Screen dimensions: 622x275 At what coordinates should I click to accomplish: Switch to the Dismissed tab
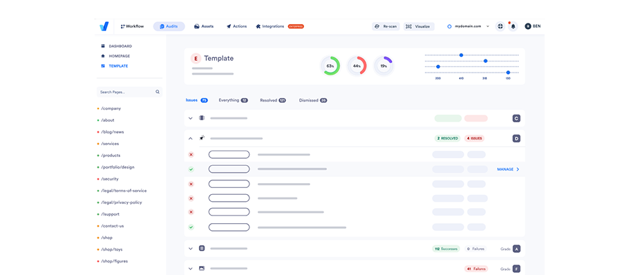point(313,100)
